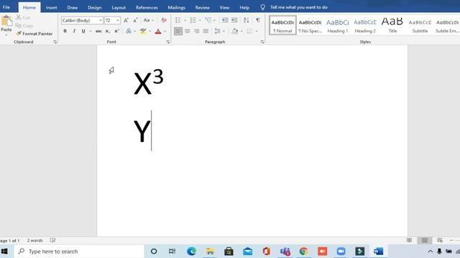Apply red font color

pos(158,31)
